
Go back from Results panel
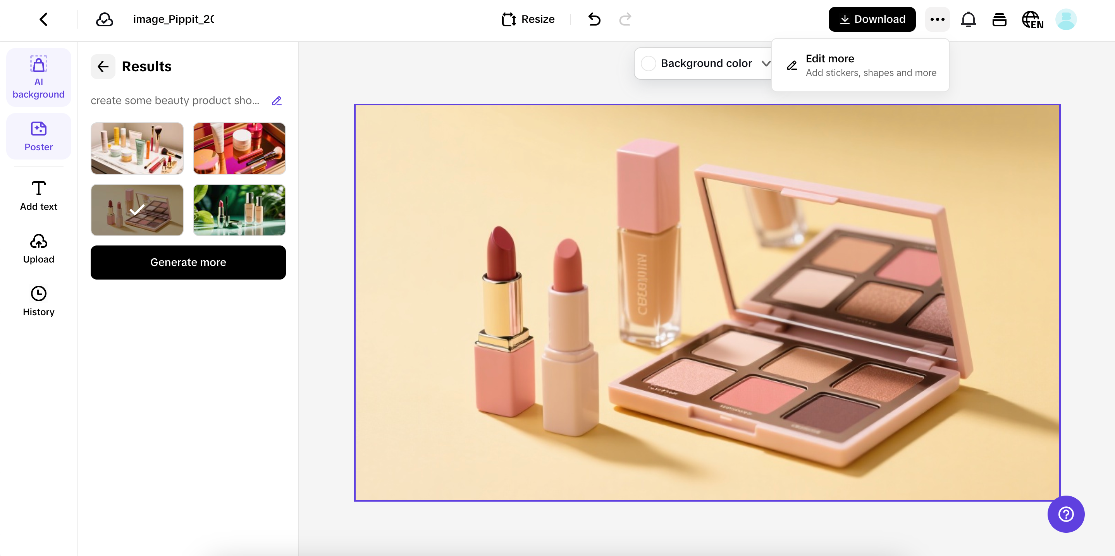[x=103, y=66]
